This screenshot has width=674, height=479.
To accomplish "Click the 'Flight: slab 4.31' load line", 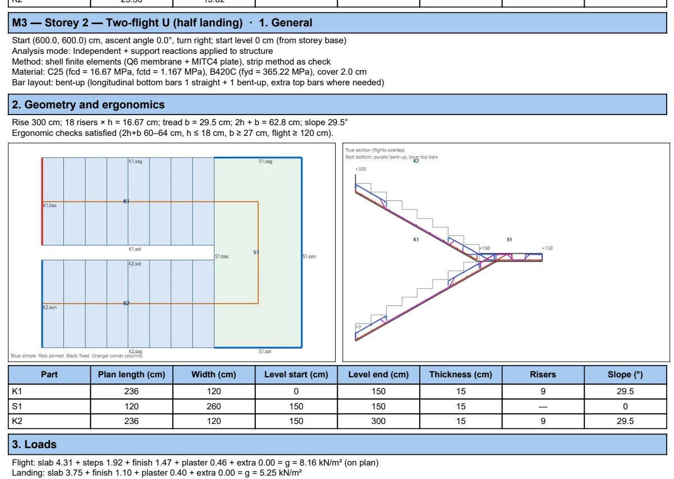I will [x=195, y=463].
